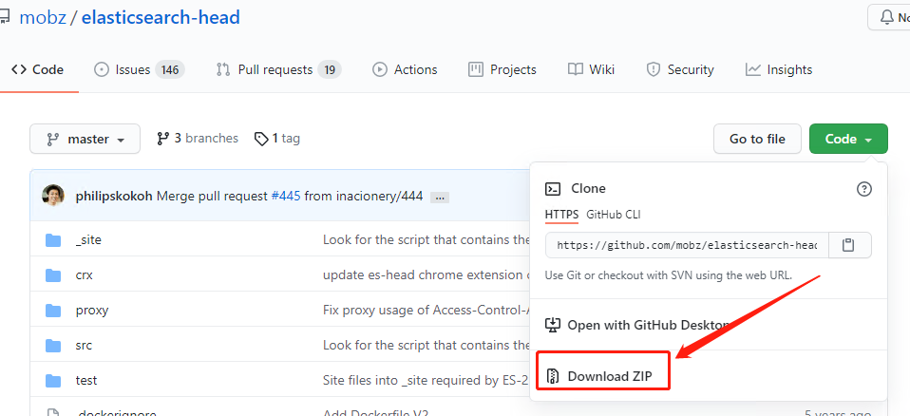
Task: Click the philipskokoh avatar image
Action: coord(53,196)
